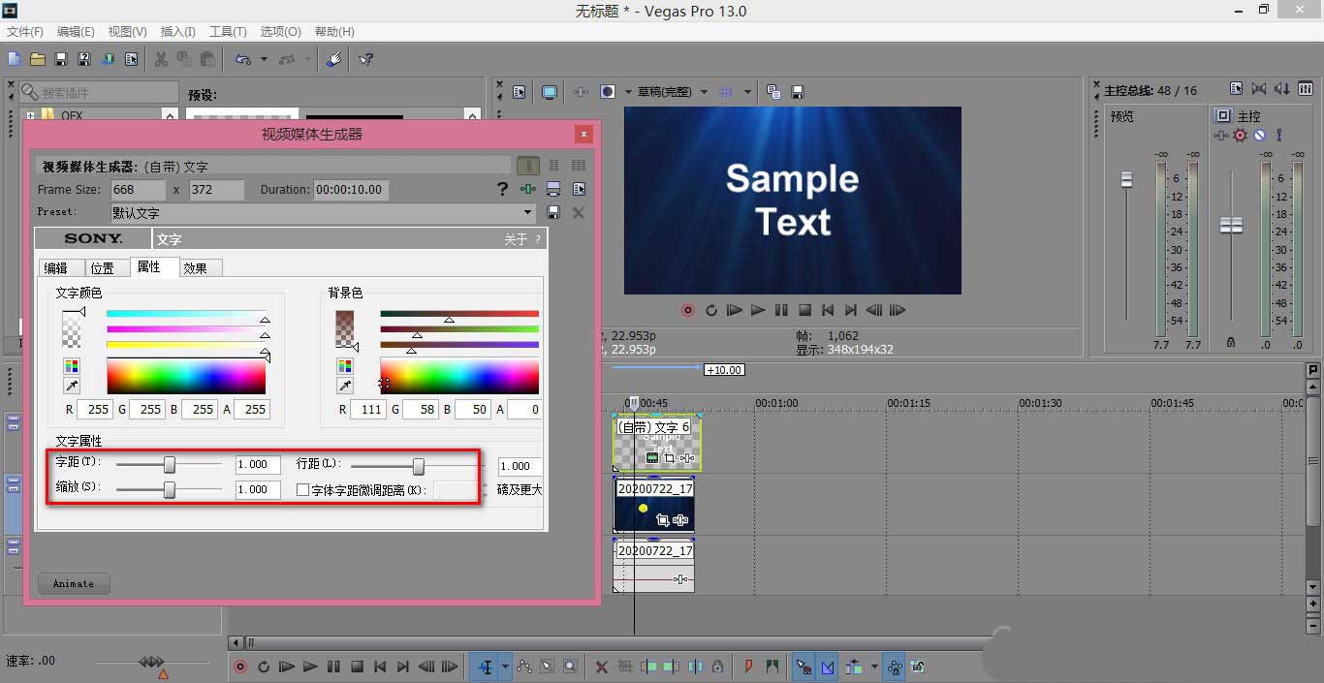Screen dimensions: 1324x683
Task: Open the 编辑(E) menu
Action: pos(76,32)
